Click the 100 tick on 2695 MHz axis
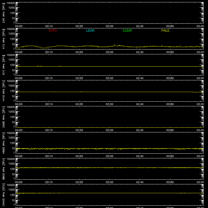The image size is (208, 208). click(x=12, y=117)
